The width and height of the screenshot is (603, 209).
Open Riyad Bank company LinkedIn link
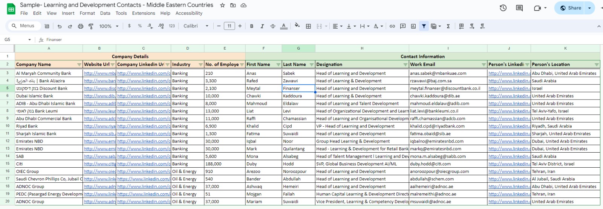144,126
